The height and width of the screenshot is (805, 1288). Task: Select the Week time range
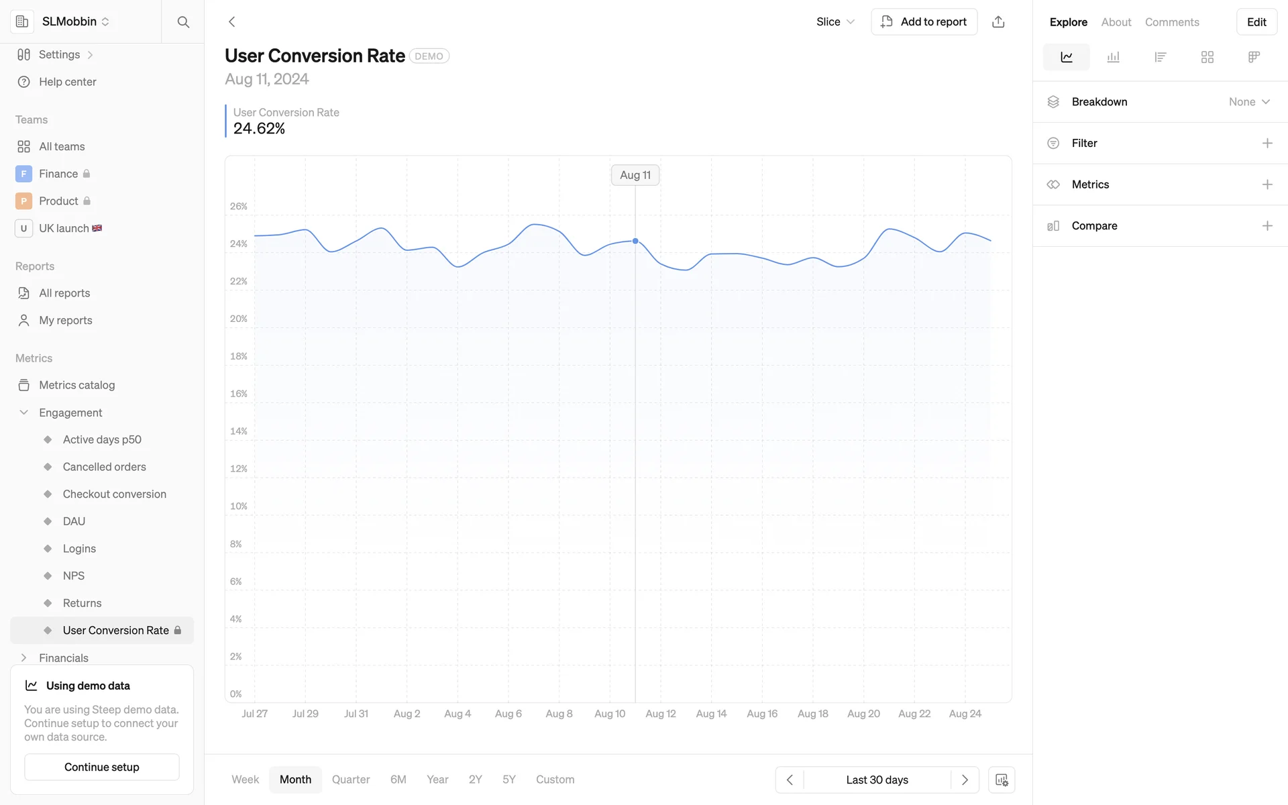(x=245, y=780)
